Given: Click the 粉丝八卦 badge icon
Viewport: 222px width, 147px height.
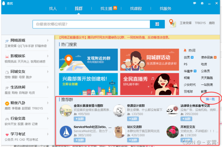Looking at the screenshot, I should coord(7,103).
